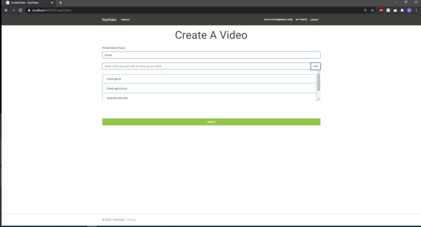Screen dimensions: 421x227
Task: Open a new browser tab
Action: (61, 3)
